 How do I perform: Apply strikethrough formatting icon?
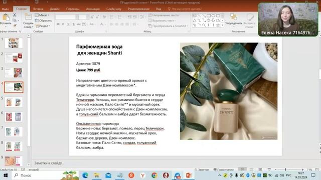point(79,24)
